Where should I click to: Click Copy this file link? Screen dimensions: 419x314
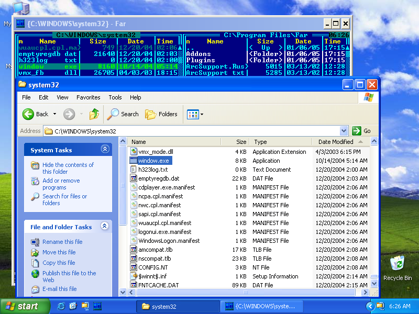point(59,263)
